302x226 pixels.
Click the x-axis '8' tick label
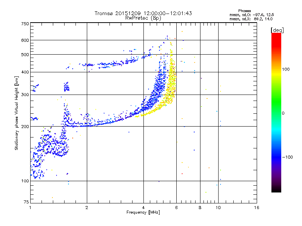(200, 208)
